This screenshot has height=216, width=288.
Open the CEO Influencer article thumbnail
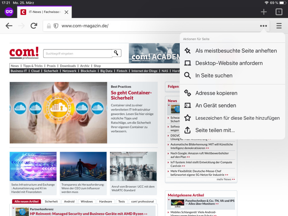point(83,166)
